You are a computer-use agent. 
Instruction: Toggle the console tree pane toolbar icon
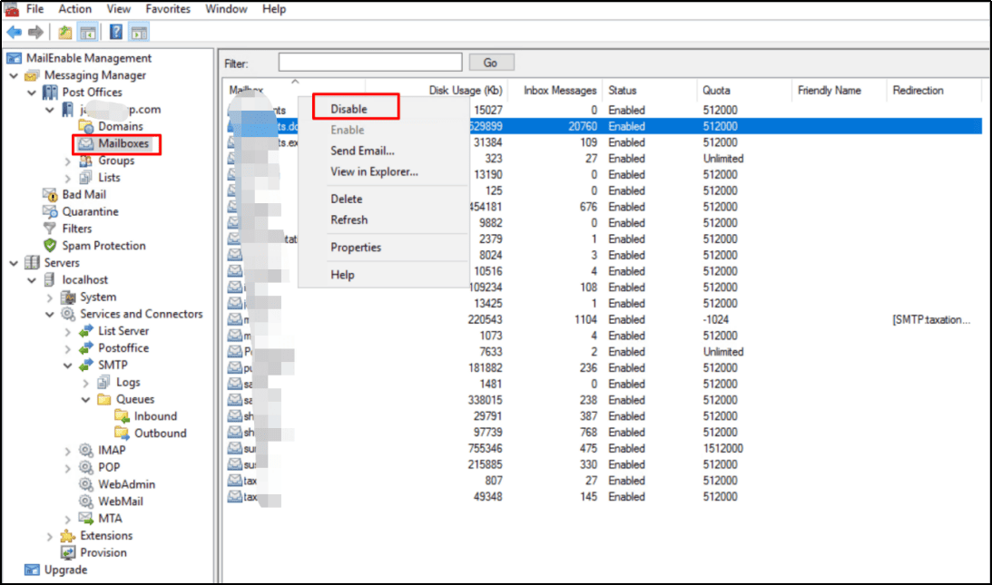click(88, 33)
